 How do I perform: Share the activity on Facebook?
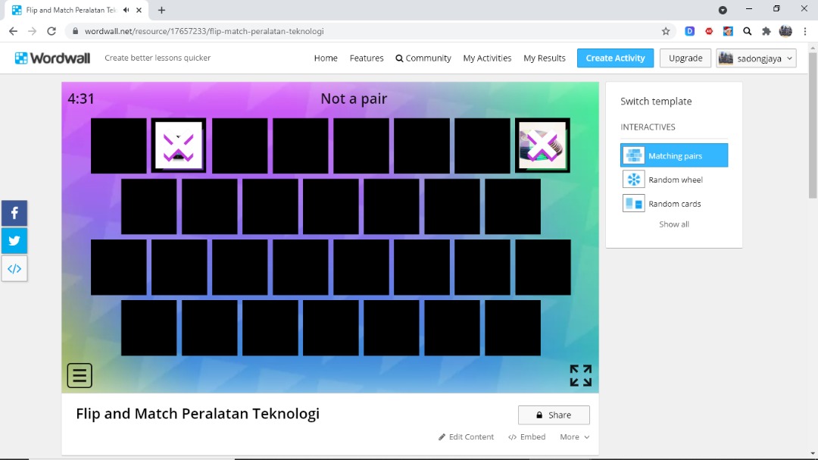14,214
